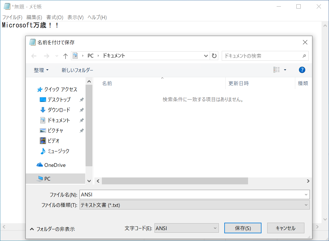Open help with the question mark icon
The width and height of the screenshot is (329, 241).
coord(302,70)
